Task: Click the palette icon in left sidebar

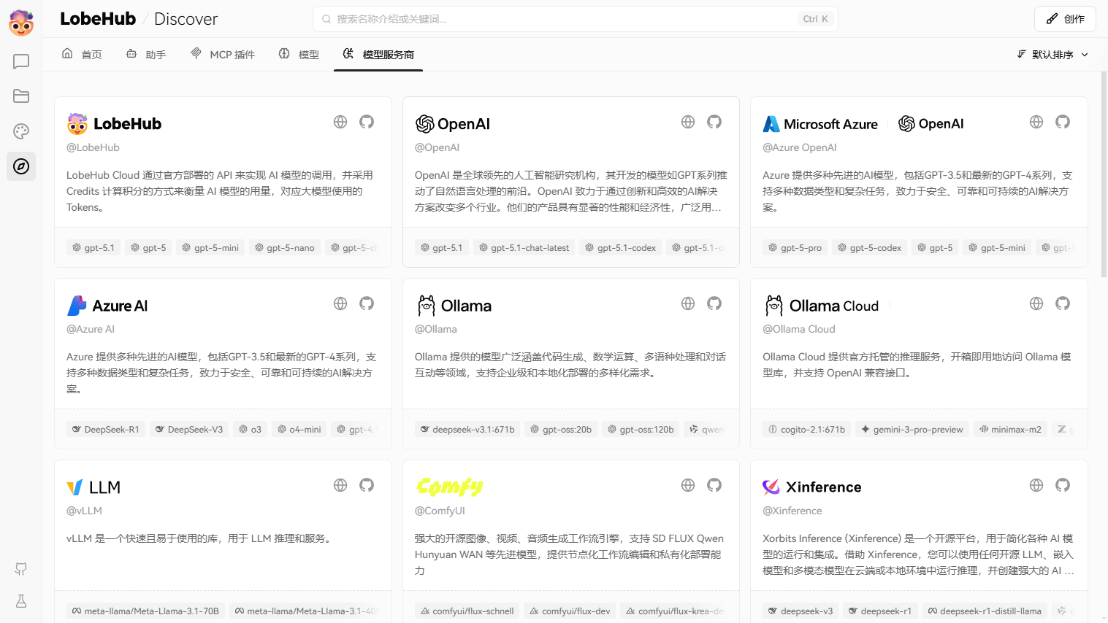Action: click(x=21, y=131)
